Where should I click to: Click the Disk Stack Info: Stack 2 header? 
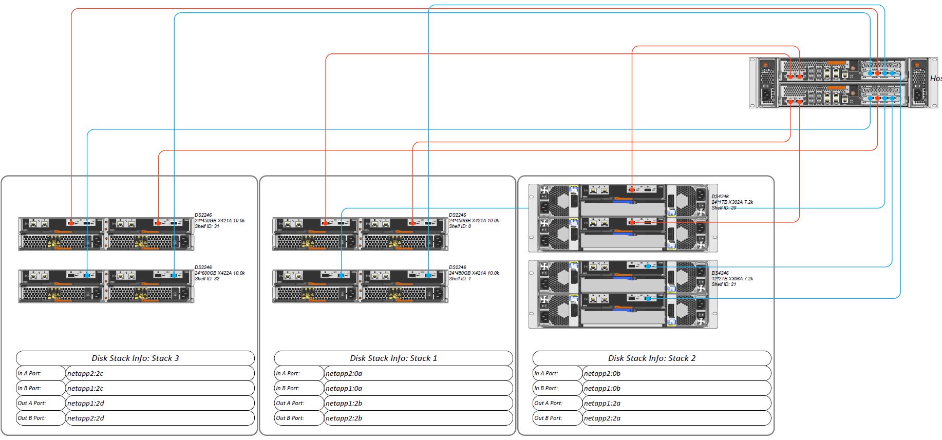click(652, 358)
